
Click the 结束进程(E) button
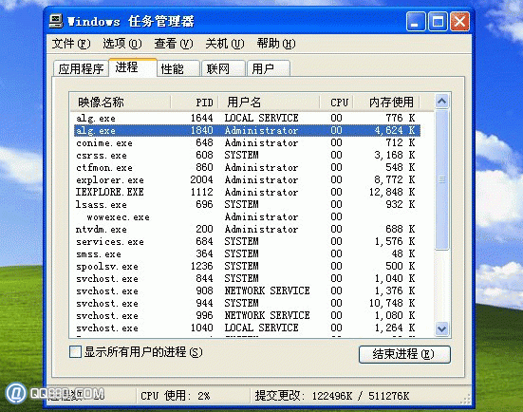click(x=404, y=354)
